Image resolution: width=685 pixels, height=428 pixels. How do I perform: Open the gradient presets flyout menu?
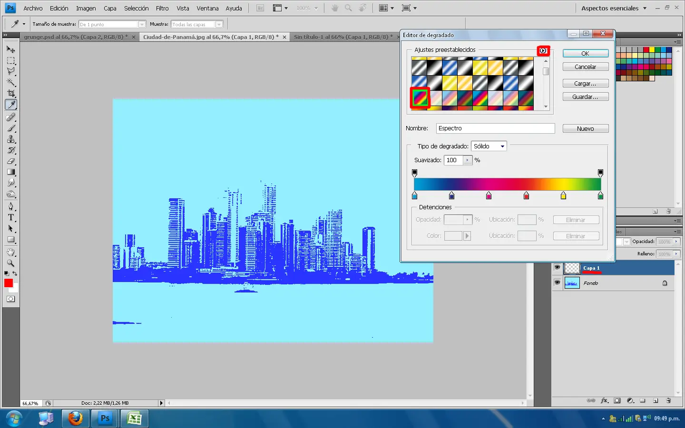pyautogui.click(x=543, y=51)
